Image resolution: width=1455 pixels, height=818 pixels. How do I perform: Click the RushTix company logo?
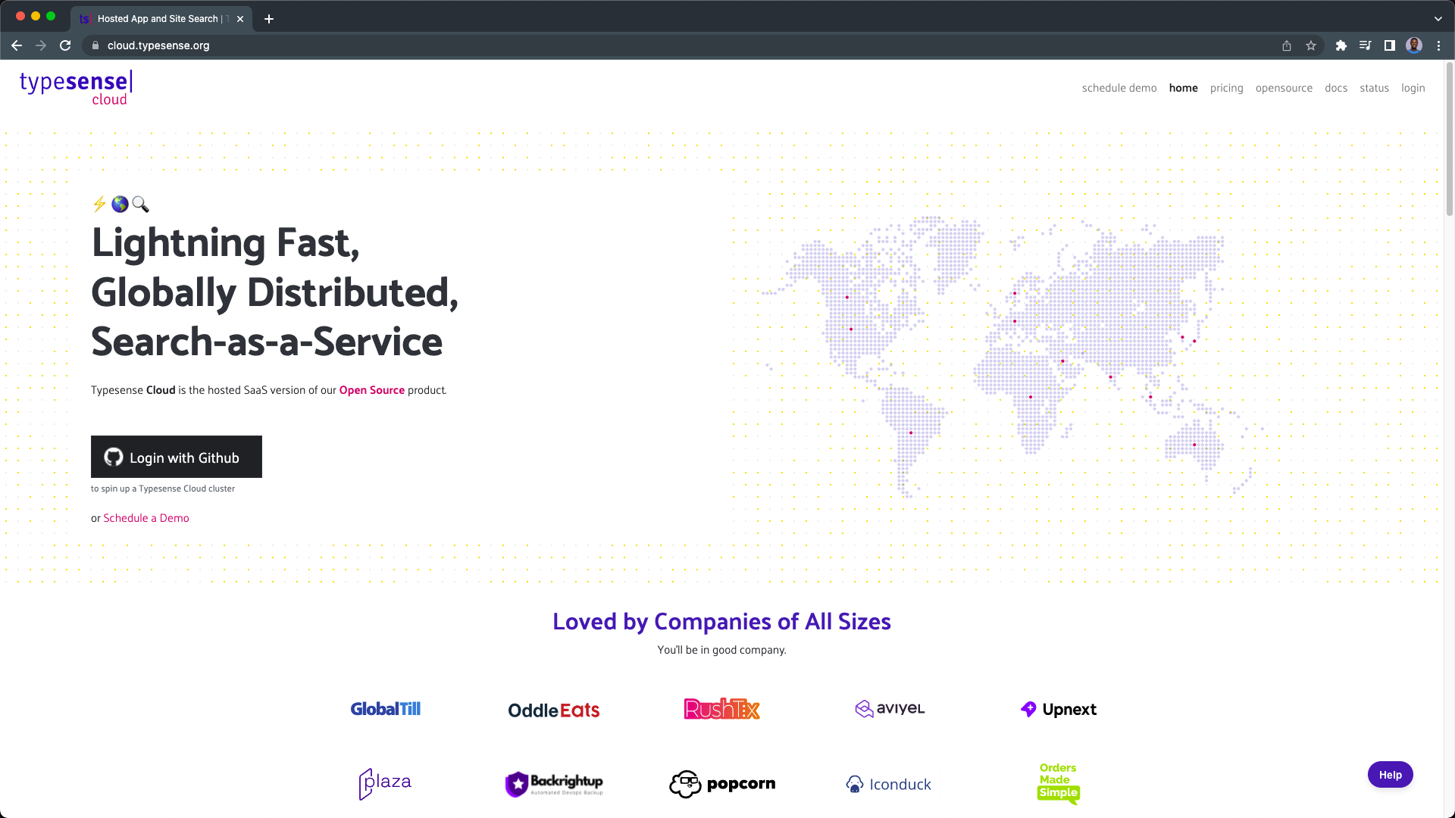tap(722, 709)
